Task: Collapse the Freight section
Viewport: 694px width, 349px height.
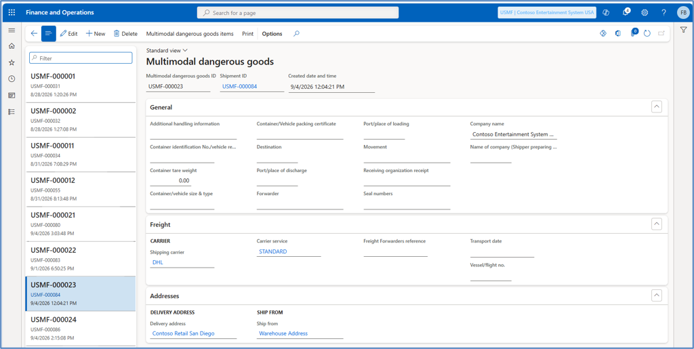Action: click(x=657, y=224)
